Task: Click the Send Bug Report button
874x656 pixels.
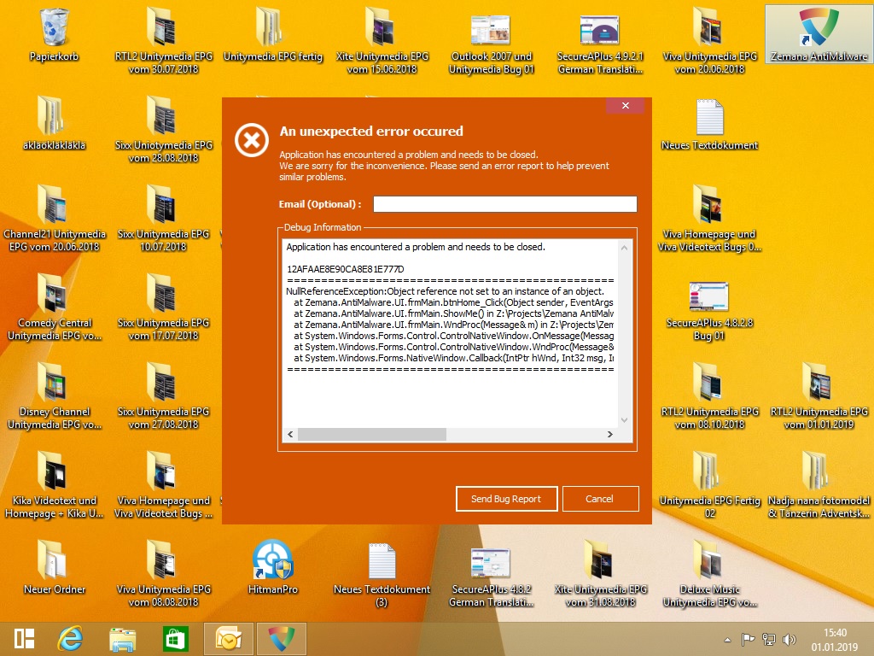Action: [x=506, y=499]
